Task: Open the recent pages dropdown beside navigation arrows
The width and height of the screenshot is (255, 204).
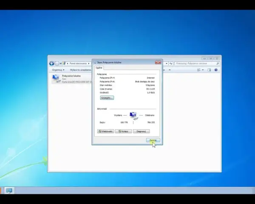Action: point(61,64)
